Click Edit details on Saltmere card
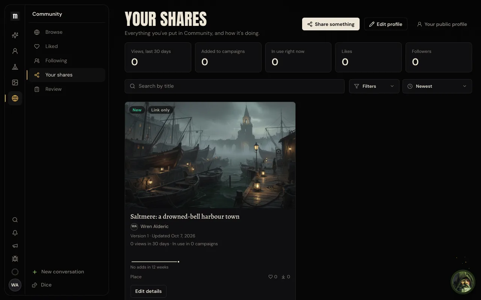Screen dimensions: 481x300 click(148, 291)
